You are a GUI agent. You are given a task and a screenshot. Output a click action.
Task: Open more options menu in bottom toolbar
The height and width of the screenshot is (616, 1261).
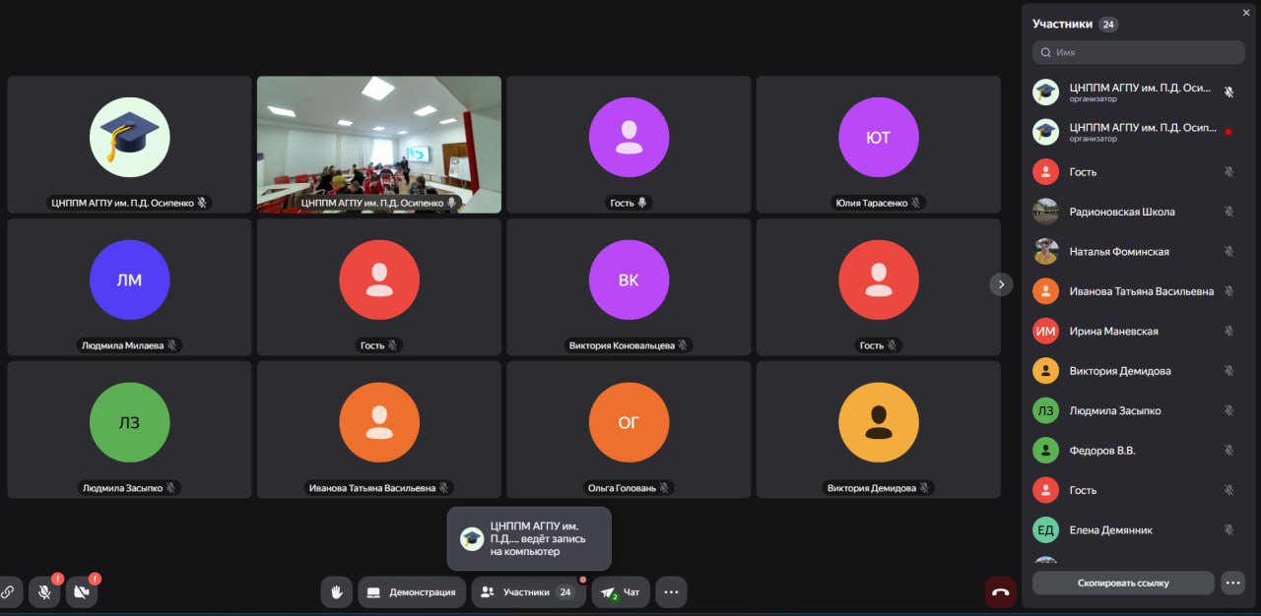click(671, 592)
